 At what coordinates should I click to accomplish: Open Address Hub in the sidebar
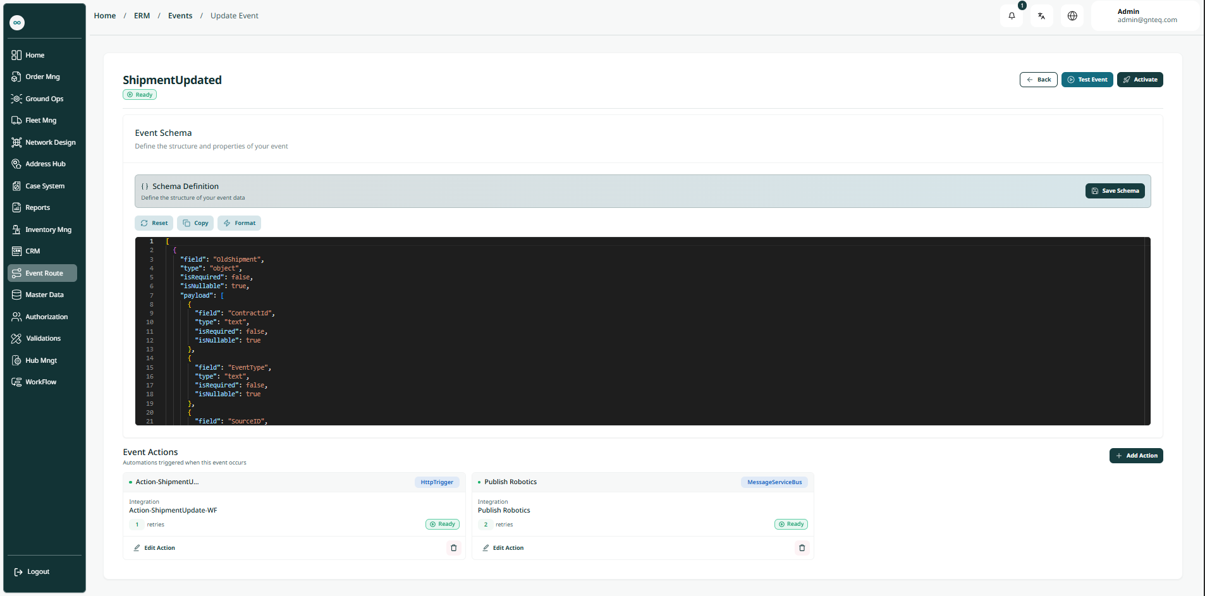(42, 164)
